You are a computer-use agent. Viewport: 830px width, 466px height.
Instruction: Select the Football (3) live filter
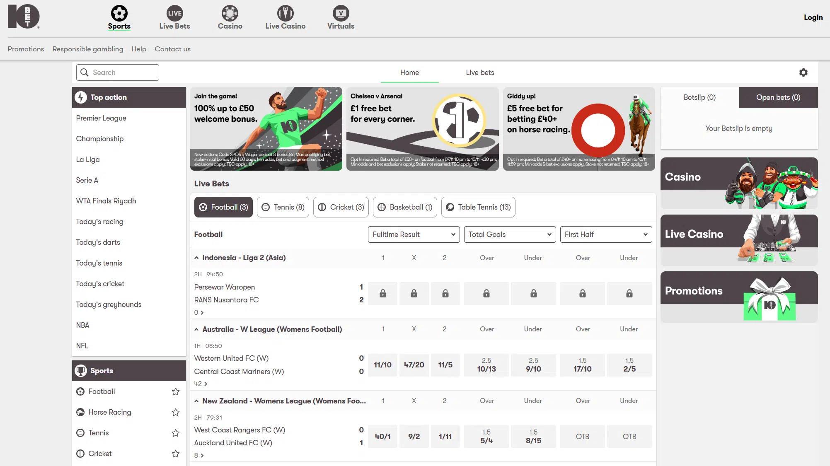pyautogui.click(x=223, y=207)
